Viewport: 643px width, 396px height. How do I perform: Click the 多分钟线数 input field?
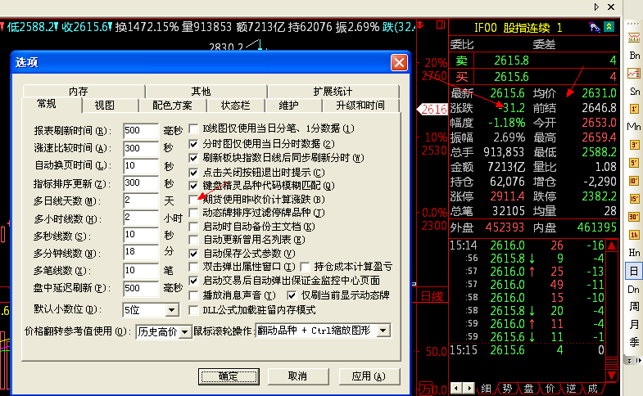click(141, 253)
